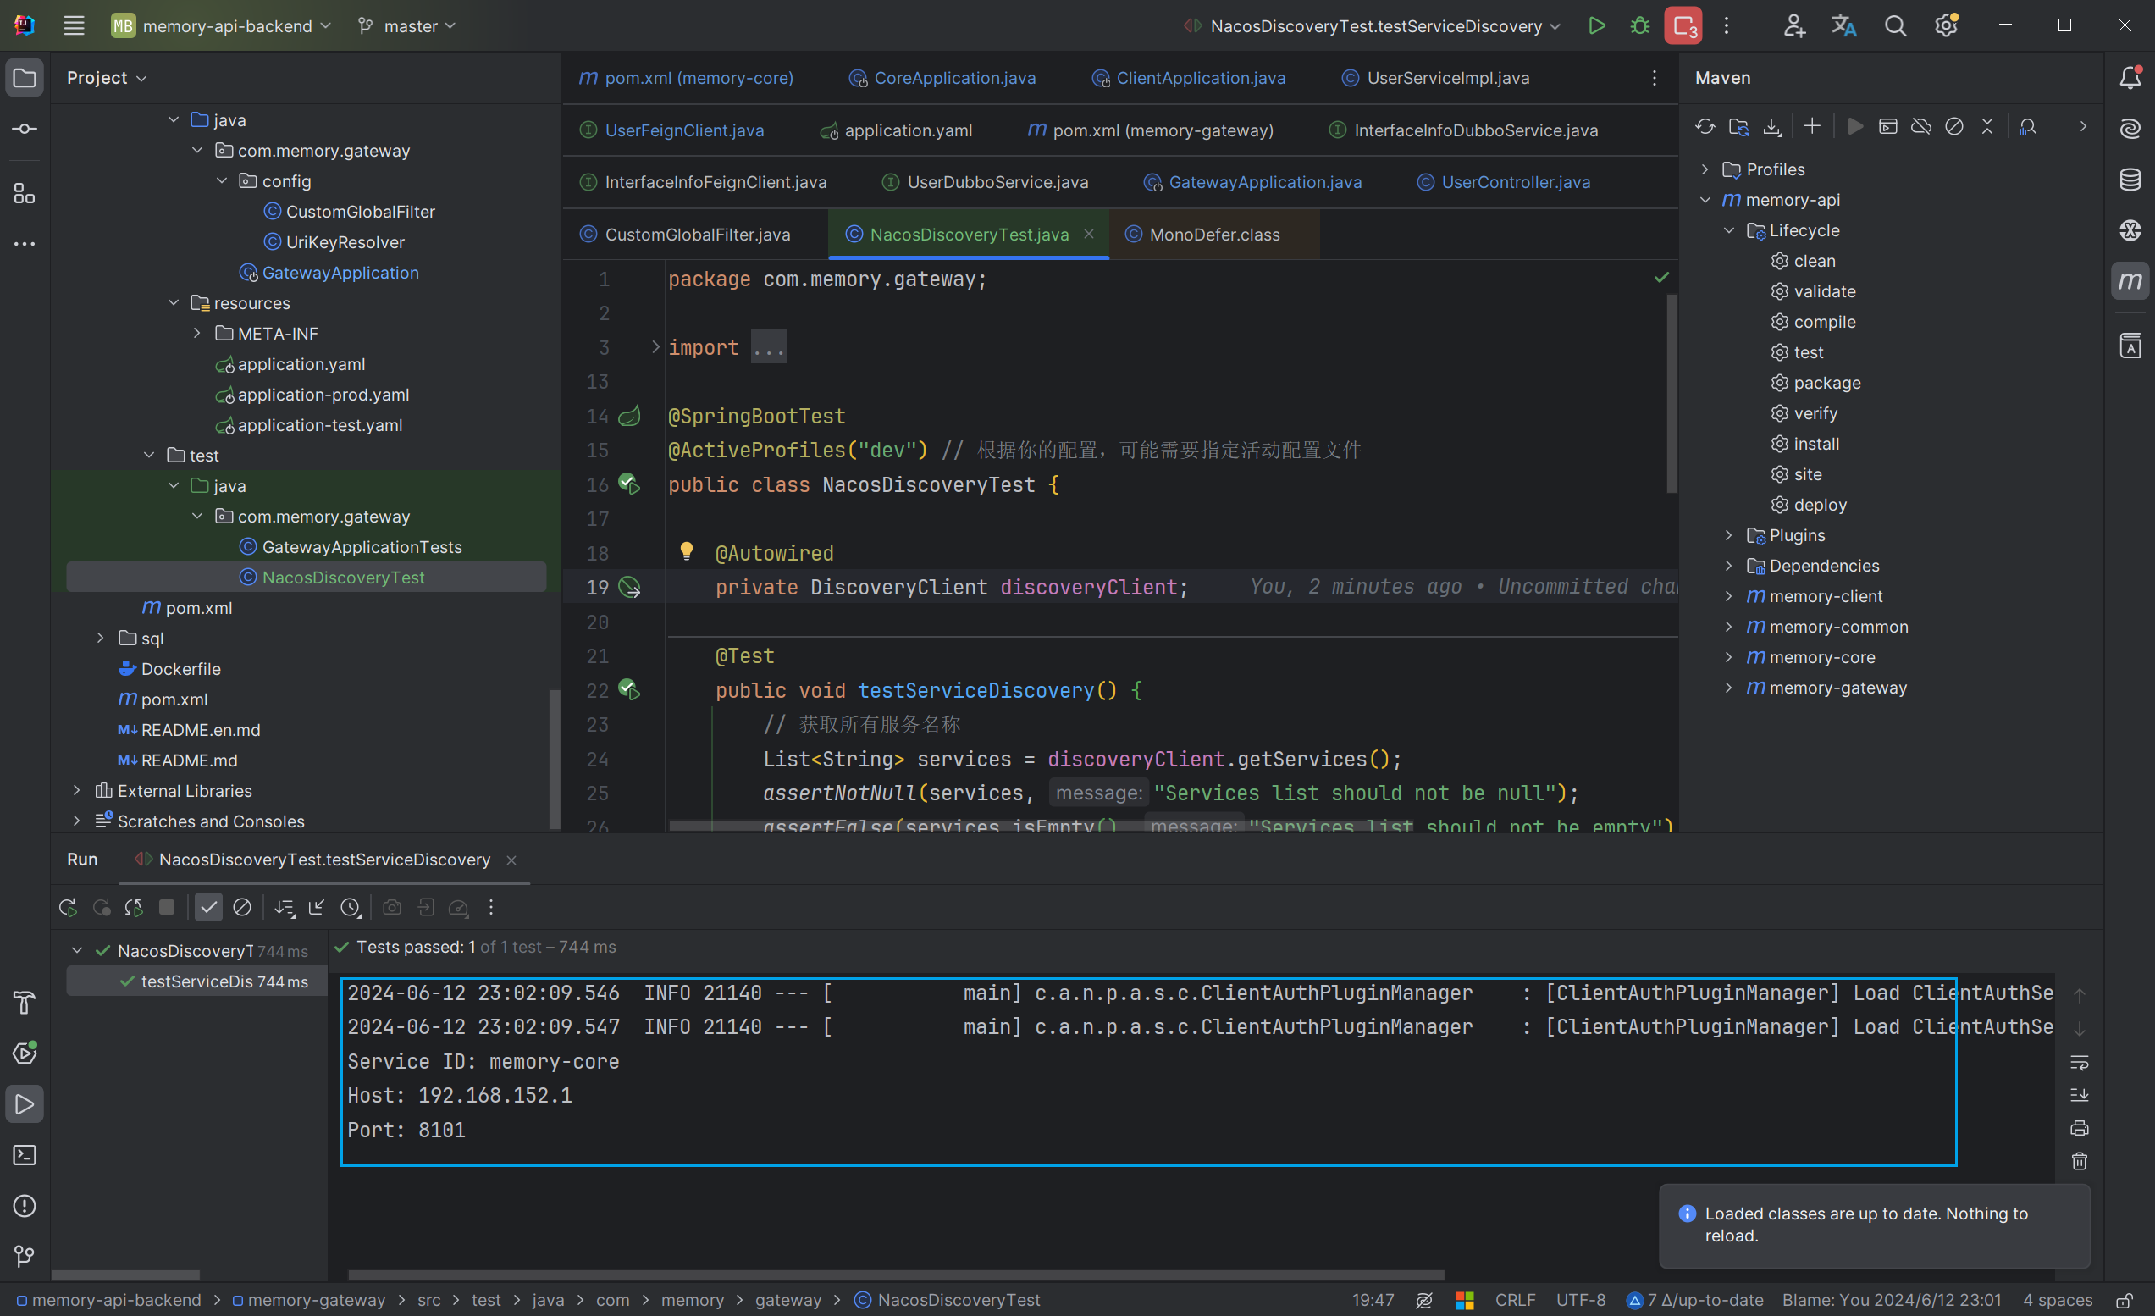Open Search Everywhere magnifier icon
The height and width of the screenshot is (1316, 2155).
click(x=1894, y=25)
